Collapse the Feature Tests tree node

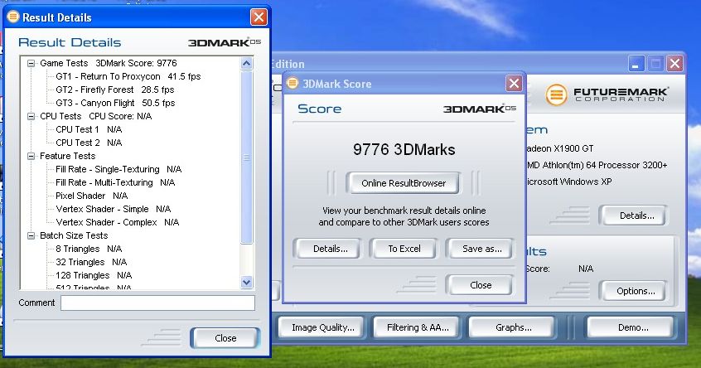coord(31,156)
